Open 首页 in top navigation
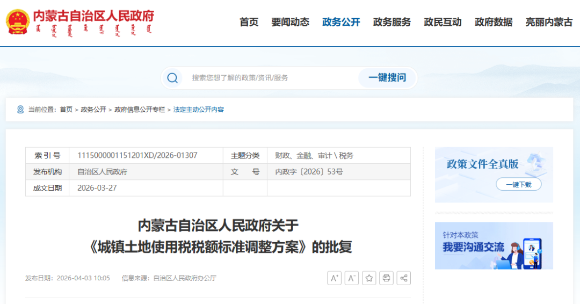 pyautogui.click(x=249, y=22)
